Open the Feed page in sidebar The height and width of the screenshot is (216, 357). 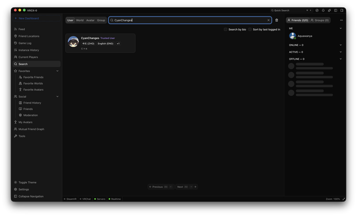36,29
